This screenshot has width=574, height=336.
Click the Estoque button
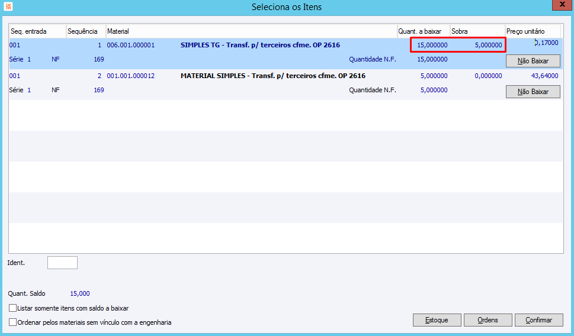point(437,320)
